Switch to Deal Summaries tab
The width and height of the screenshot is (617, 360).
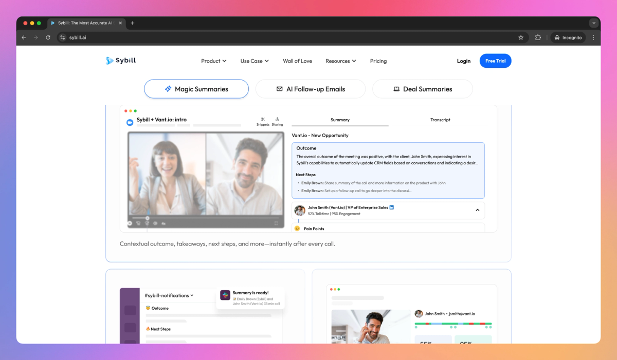click(x=422, y=89)
